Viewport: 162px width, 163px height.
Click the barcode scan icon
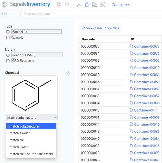103,5
